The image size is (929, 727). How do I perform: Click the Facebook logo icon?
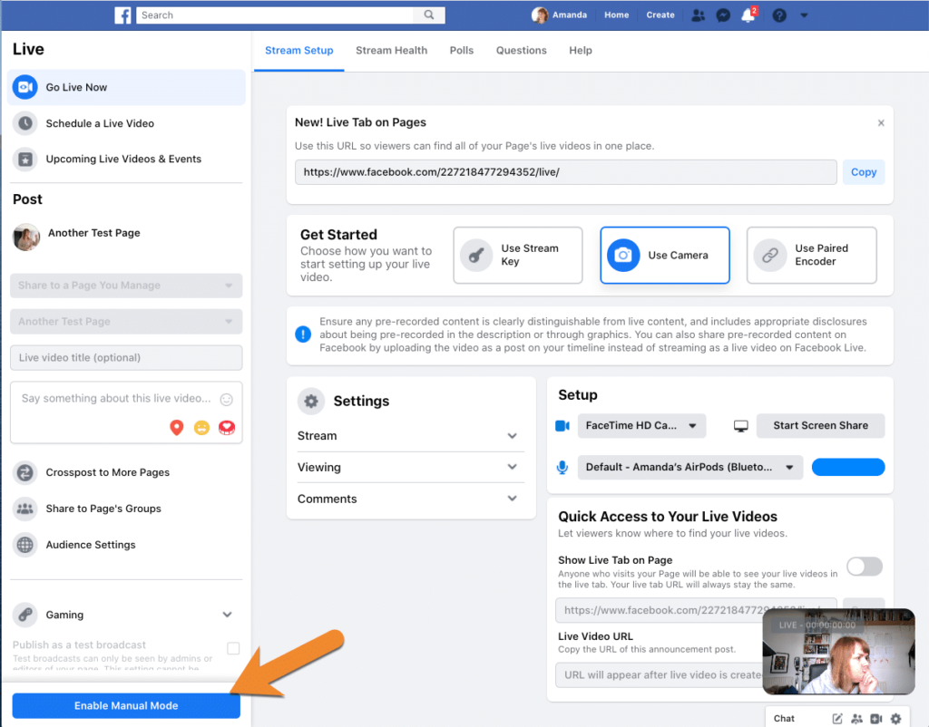tap(123, 15)
